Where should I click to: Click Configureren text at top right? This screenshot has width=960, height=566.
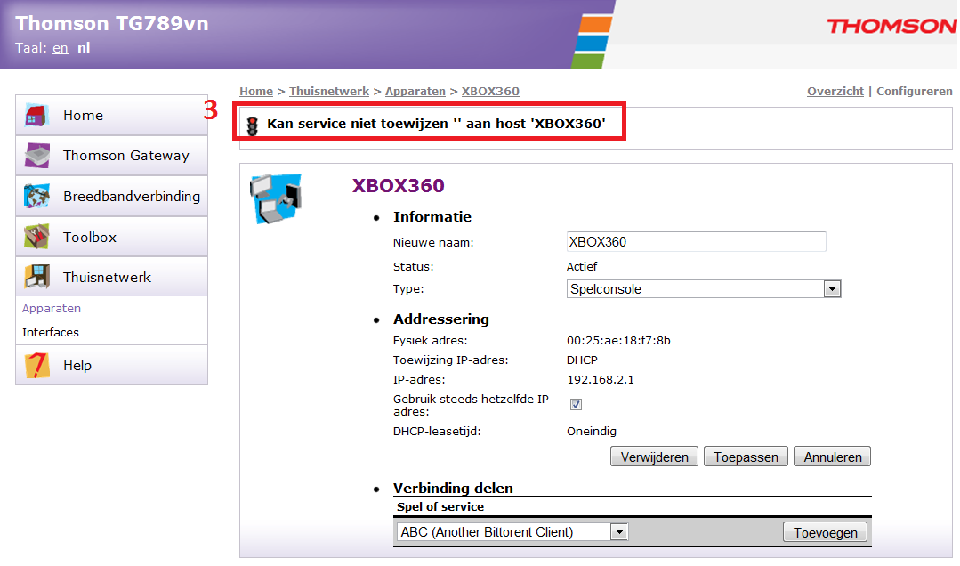[914, 92]
